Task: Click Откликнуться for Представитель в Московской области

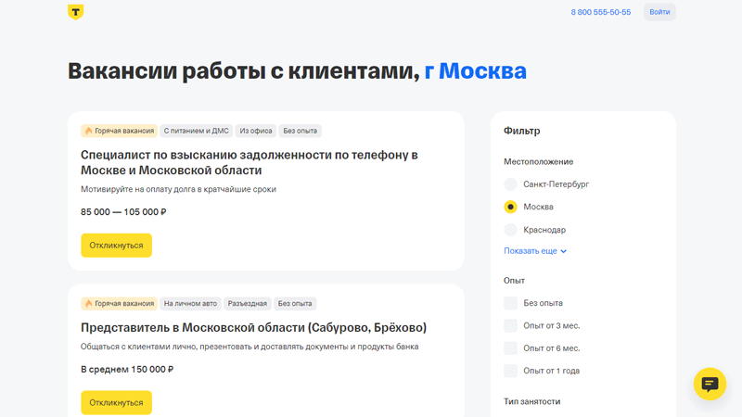Action: pos(117,403)
